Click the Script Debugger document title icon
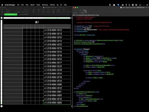149x112 pixels. (x=121, y=7)
